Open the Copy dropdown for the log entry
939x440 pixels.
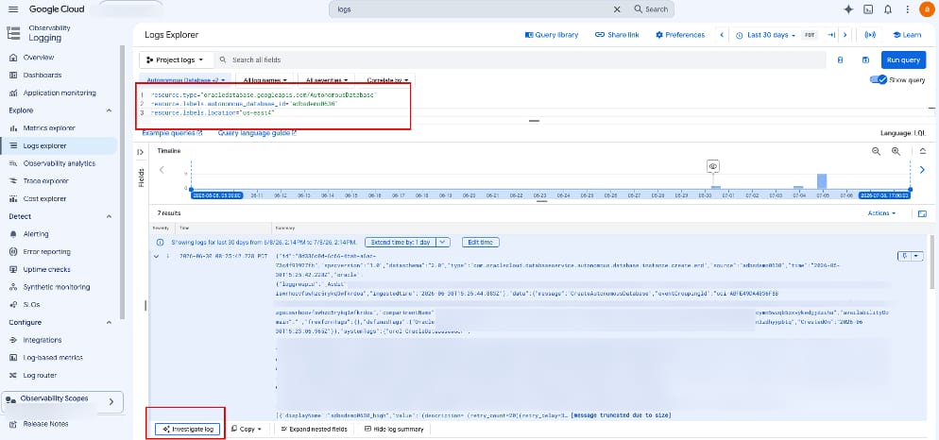(x=247, y=430)
